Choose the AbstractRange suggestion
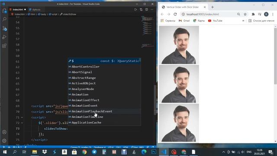The height and width of the screenshot is (156, 277). tap(104, 78)
